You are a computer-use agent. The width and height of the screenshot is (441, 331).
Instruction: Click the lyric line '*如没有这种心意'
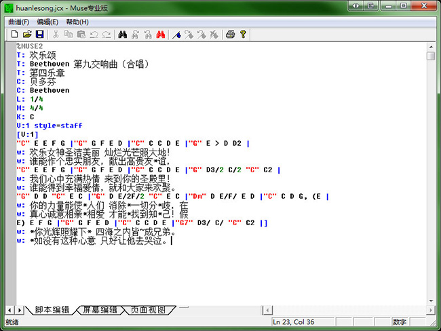[93, 241]
